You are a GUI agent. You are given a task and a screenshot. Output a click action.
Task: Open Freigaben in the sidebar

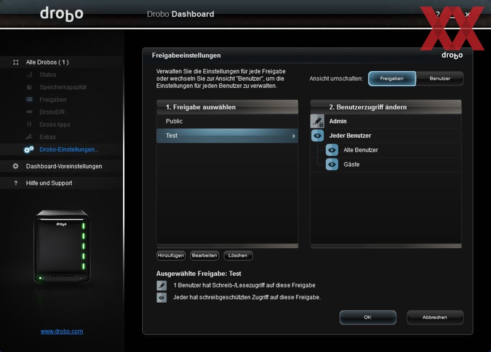click(x=53, y=99)
